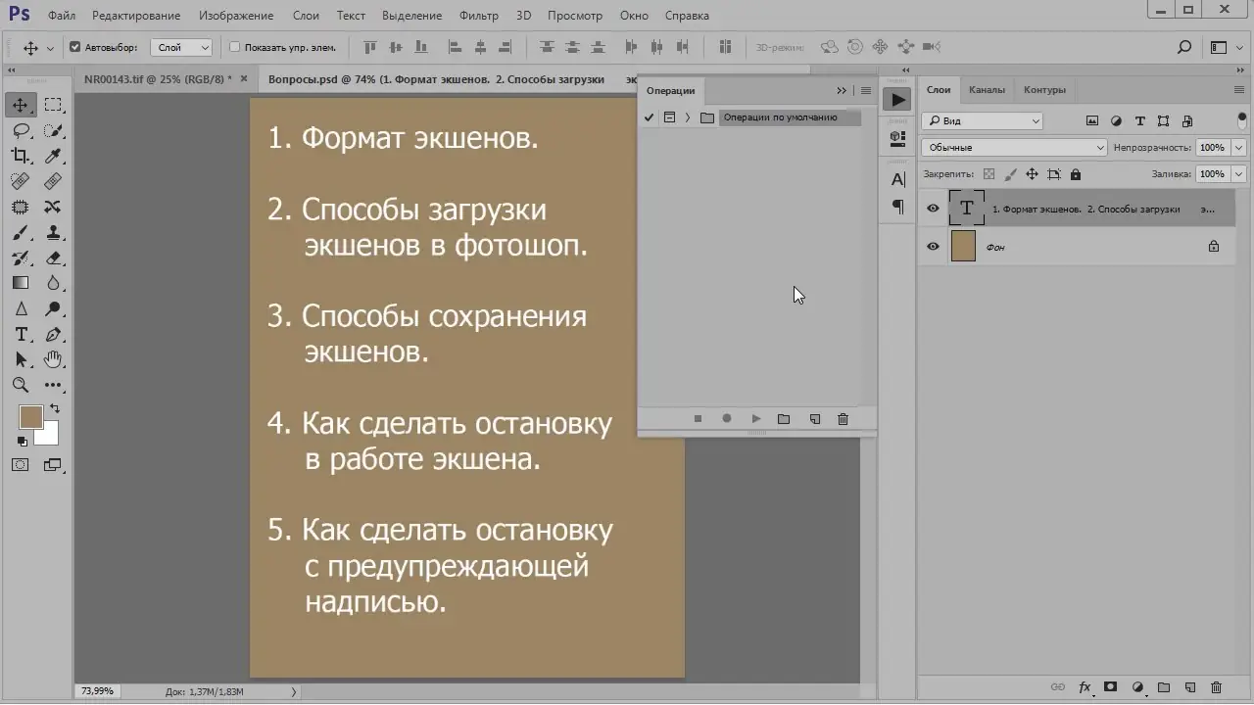Create a new action in Операции panel
Viewport: 1254px width, 705px height.
pos(814,418)
